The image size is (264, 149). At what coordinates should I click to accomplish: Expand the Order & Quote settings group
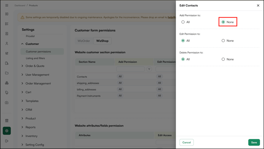pyautogui.click(x=22, y=66)
